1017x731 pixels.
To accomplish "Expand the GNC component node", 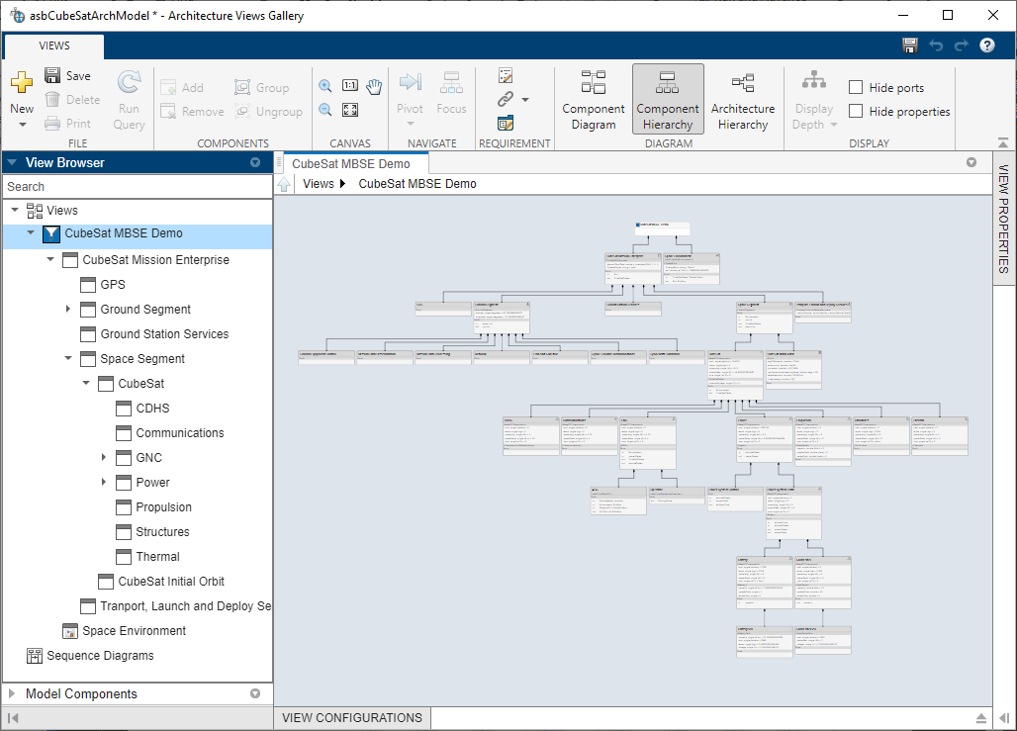I will (104, 457).
